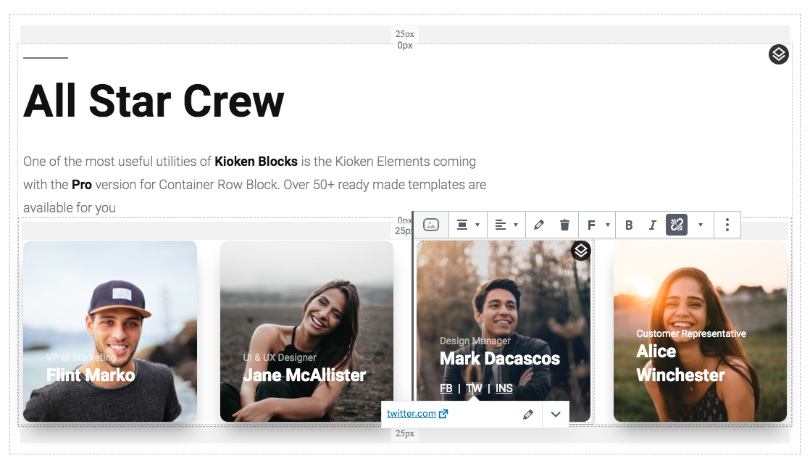This screenshot has width=810, height=466.
Task: Expand link settings chevron in link popup
Action: [556, 415]
